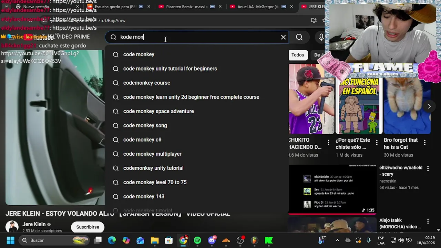Open the Alejo Isakk (MOROCHA) video title

pos(400,224)
